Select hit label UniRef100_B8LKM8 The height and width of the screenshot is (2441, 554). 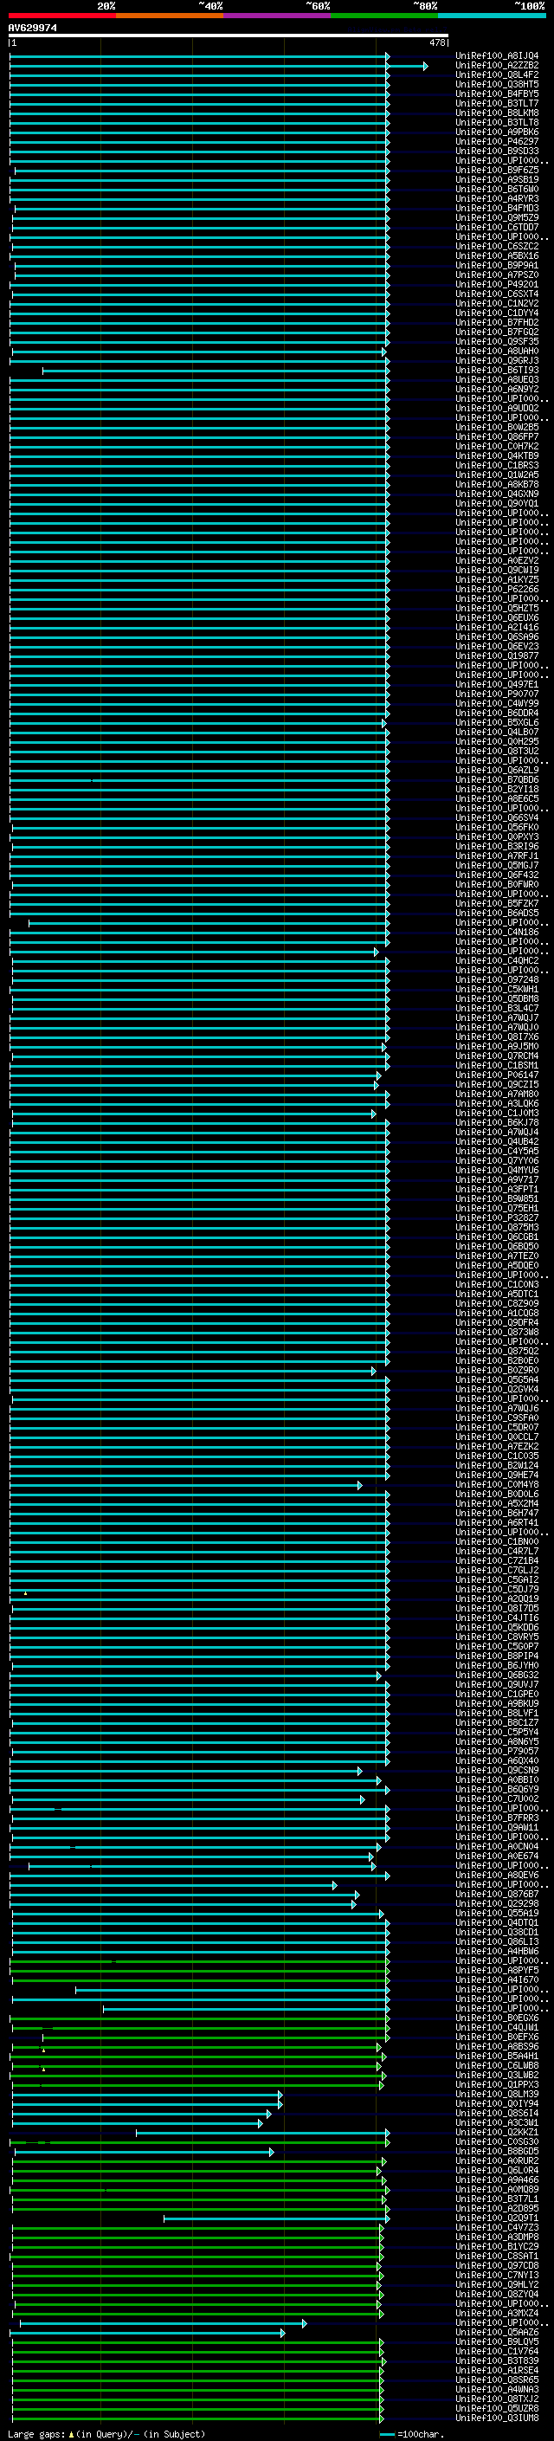tap(497, 113)
